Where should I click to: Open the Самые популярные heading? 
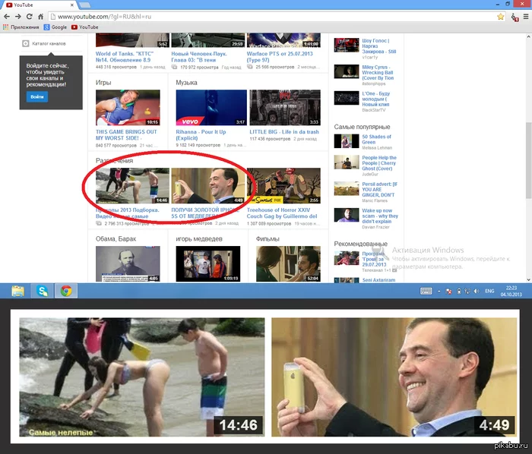(x=362, y=127)
